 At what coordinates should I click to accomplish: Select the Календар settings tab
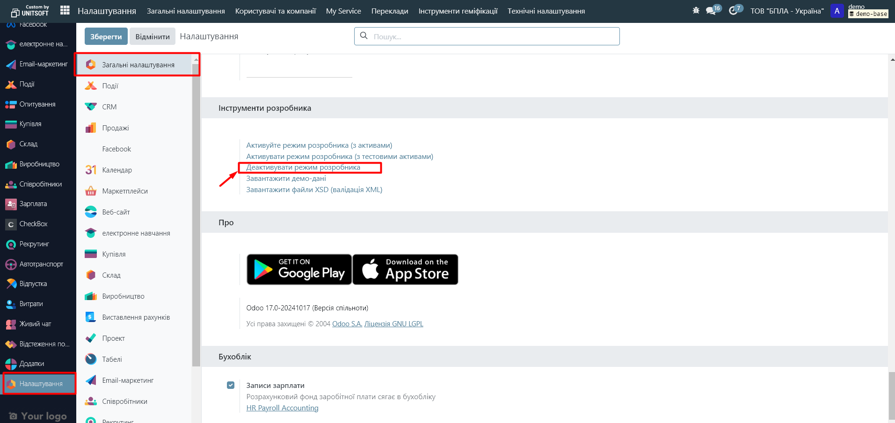117,170
